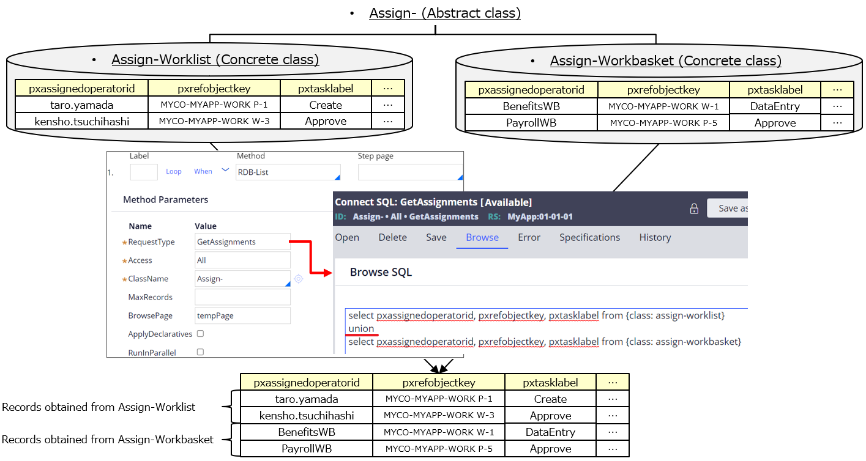Image resolution: width=866 pixels, height=461 pixels.
Task: Click pxassignedoperatorid header in Assign-Worklist table
Action: pyautogui.click(x=81, y=89)
